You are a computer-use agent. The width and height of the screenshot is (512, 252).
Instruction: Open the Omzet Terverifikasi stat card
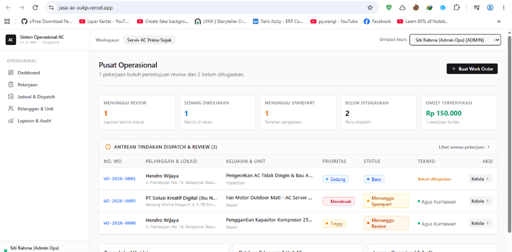pos(459,112)
